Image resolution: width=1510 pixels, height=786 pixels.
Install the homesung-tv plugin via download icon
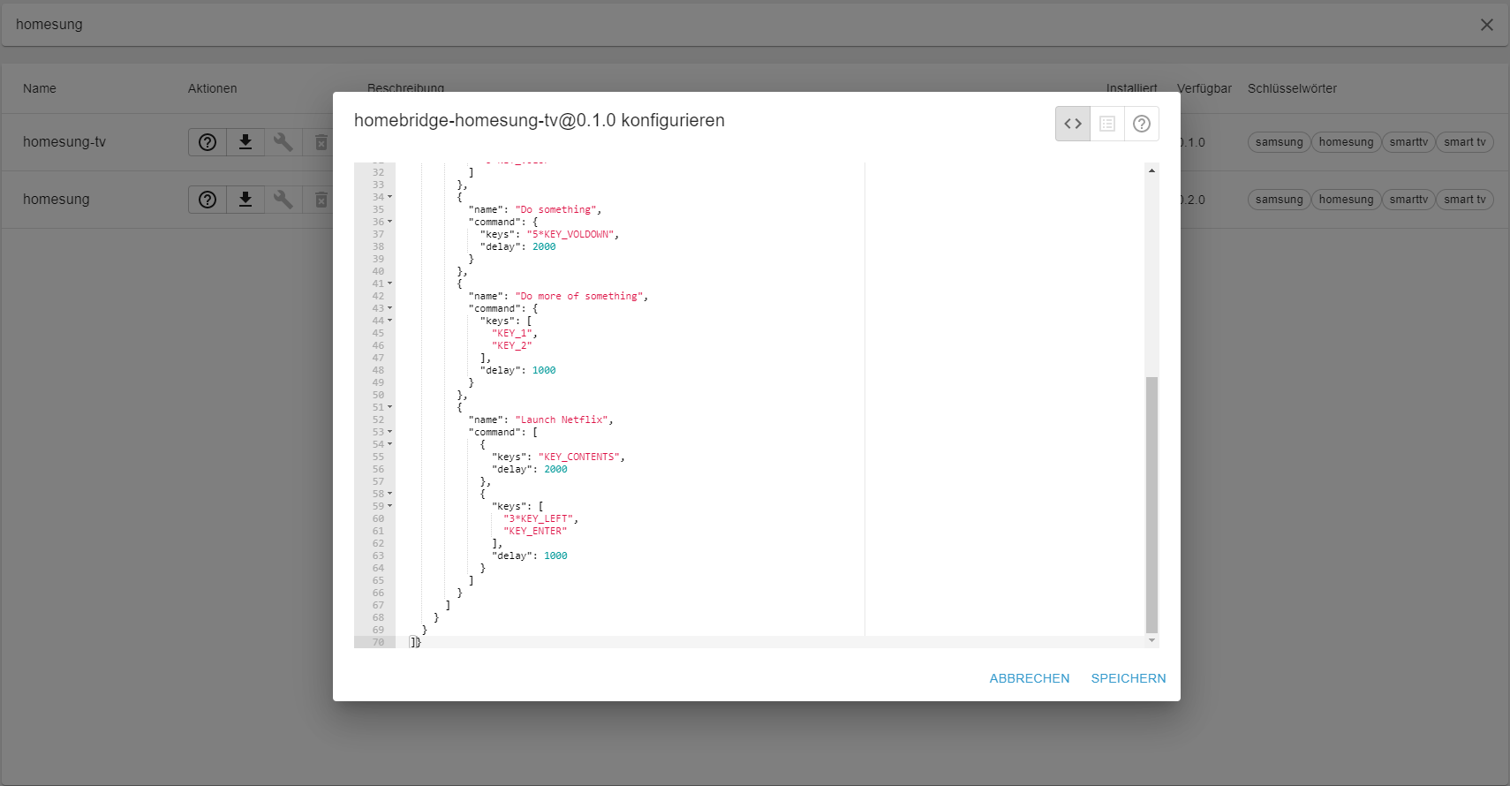click(x=245, y=142)
